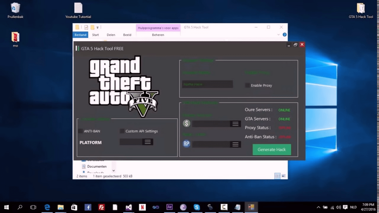
Task: Open the Windows Store taskbar icon
Action: 74,207
